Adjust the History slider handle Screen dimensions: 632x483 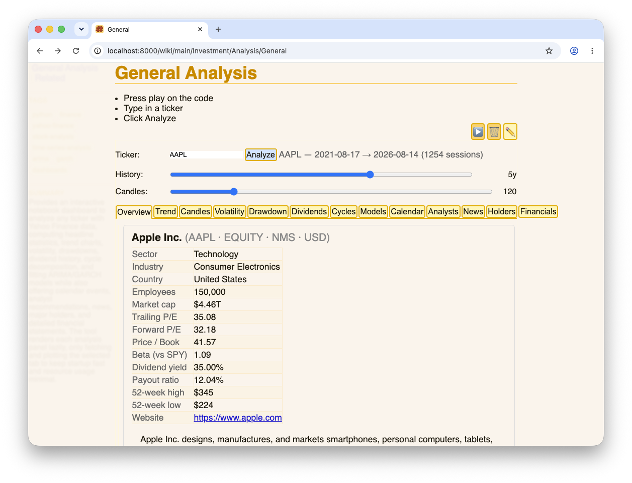pos(370,175)
